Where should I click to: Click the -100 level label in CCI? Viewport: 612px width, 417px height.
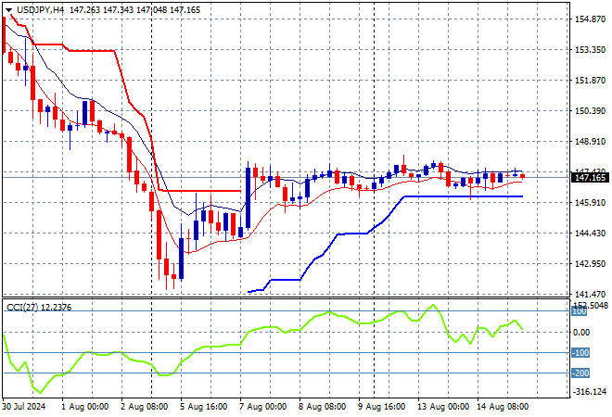pos(580,353)
